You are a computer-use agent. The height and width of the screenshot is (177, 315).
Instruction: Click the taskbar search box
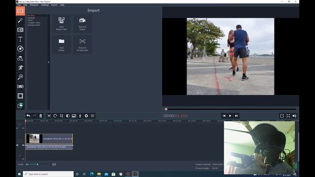click(48, 174)
